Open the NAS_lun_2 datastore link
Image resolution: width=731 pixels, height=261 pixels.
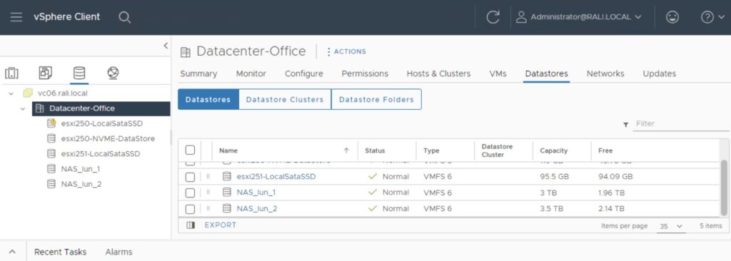[257, 208]
